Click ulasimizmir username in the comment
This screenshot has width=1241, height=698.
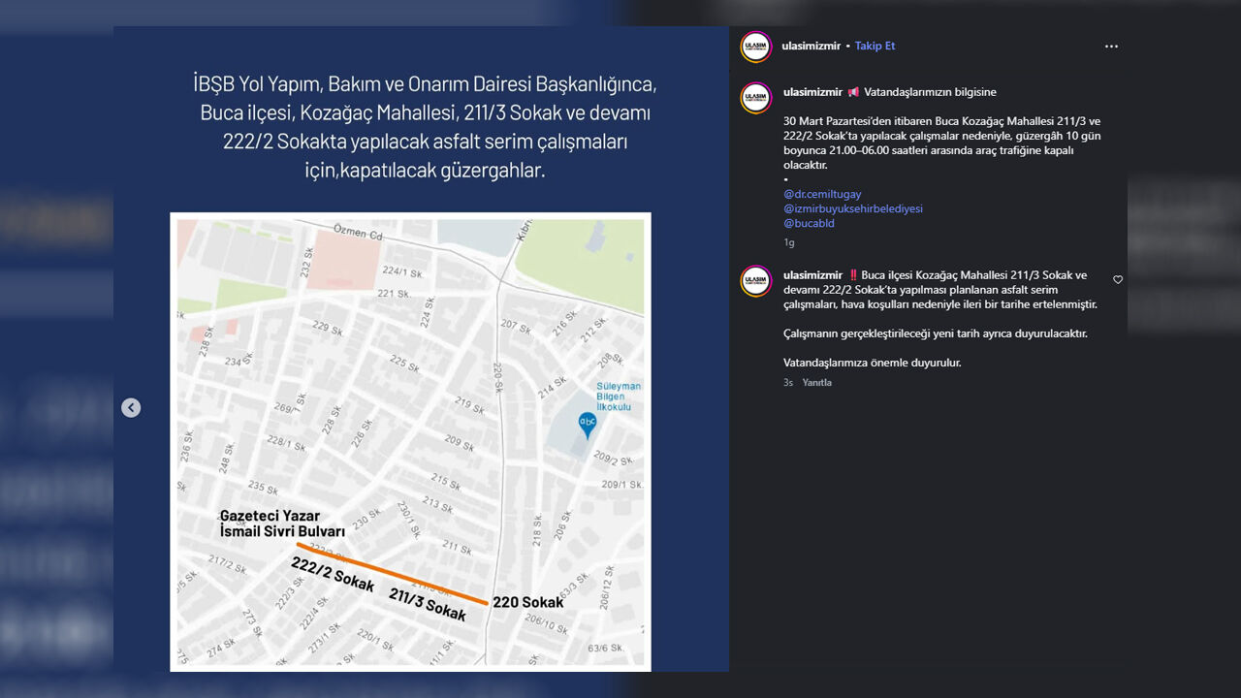[812, 275]
